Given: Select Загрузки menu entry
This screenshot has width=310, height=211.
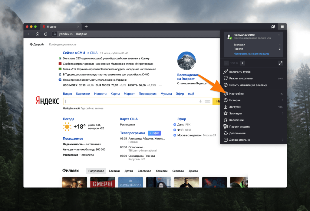Looking at the screenshot, I should pos(253,107).
